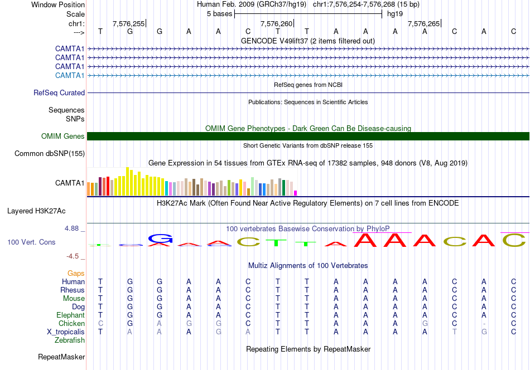Screen dimensions: 530x370
Task: Open the RefSeq Curated track label
Action: (59, 93)
